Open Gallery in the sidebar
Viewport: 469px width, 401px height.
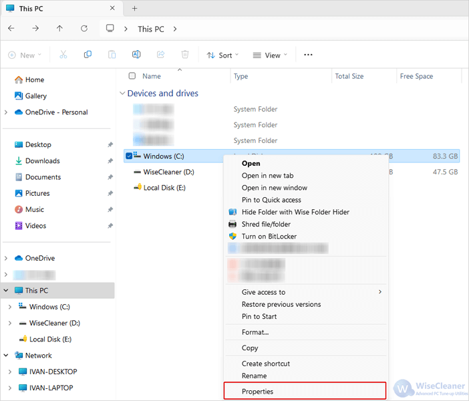[36, 96]
